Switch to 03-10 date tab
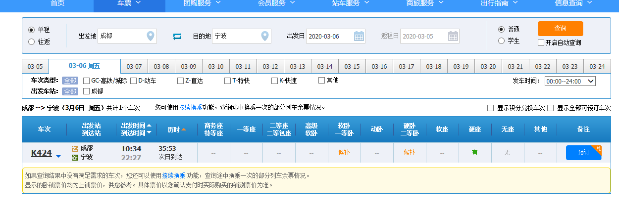 pos(216,66)
